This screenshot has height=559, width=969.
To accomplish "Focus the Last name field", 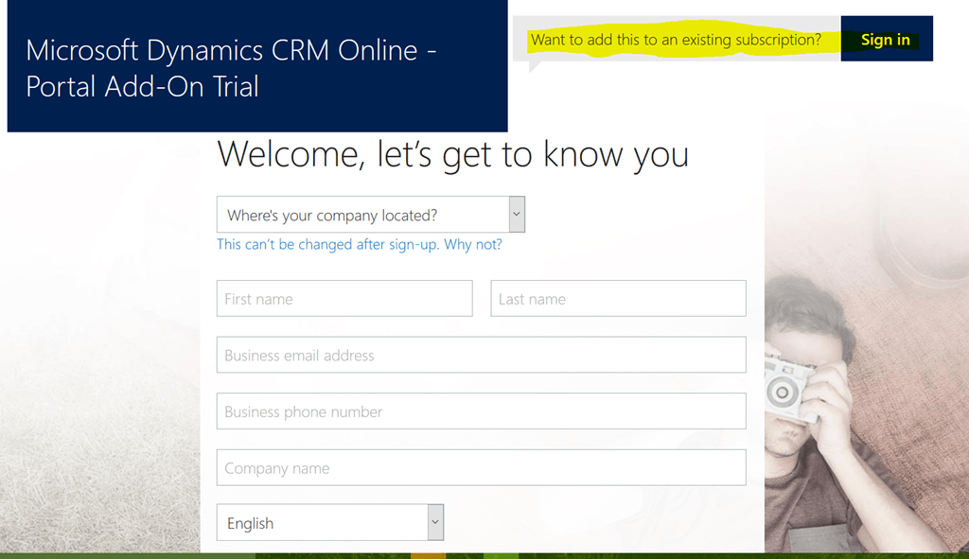I will 618,298.
